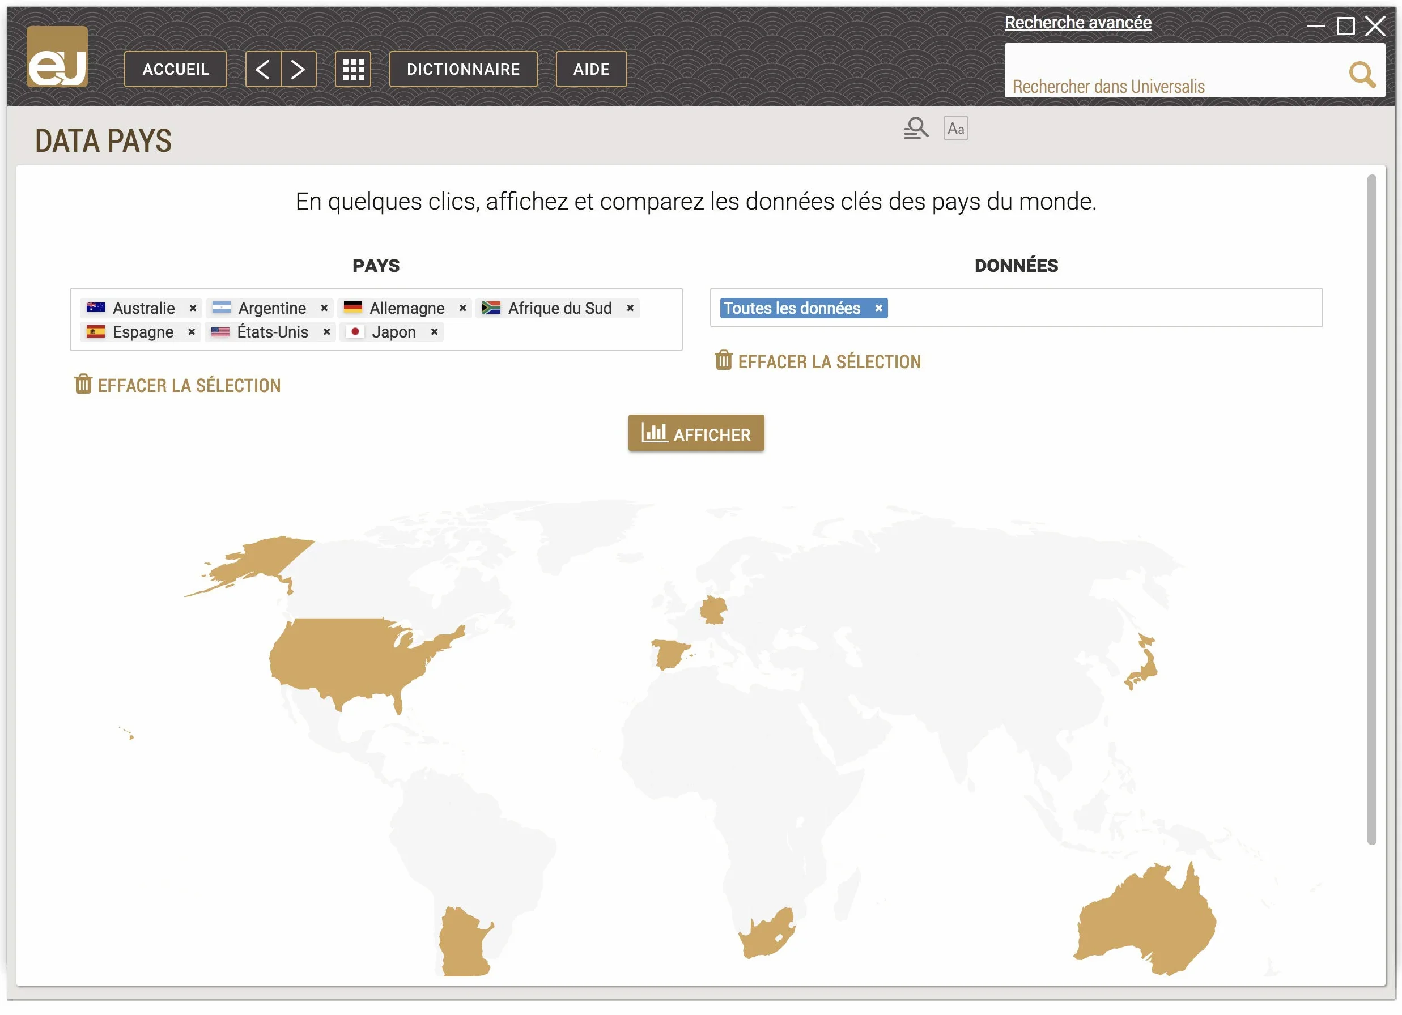This screenshot has width=1402, height=1015.
Task: Open the DONNÉES data selection box
Action: pos(1016,308)
